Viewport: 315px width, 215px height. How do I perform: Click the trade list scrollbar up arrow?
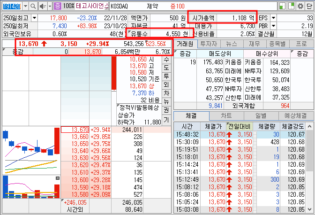pyautogui.click(x=309, y=126)
